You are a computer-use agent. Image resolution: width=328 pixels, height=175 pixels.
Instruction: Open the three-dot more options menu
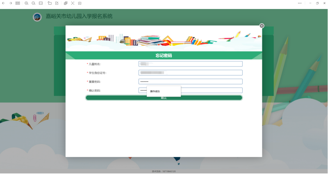(300, 3)
